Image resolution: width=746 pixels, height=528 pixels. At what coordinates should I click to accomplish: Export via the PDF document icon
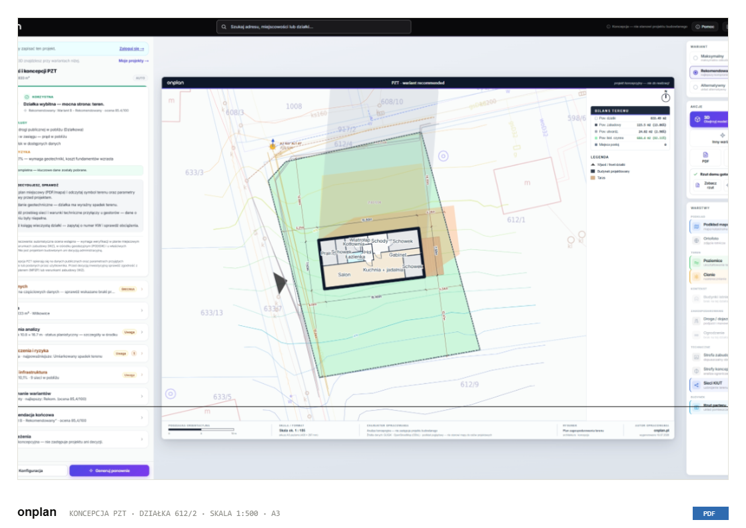705,155
